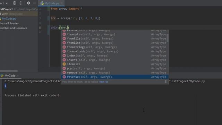Click the run command path line in console
The width and height of the screenshot is (222, 125).
click(x=105, y=81)
